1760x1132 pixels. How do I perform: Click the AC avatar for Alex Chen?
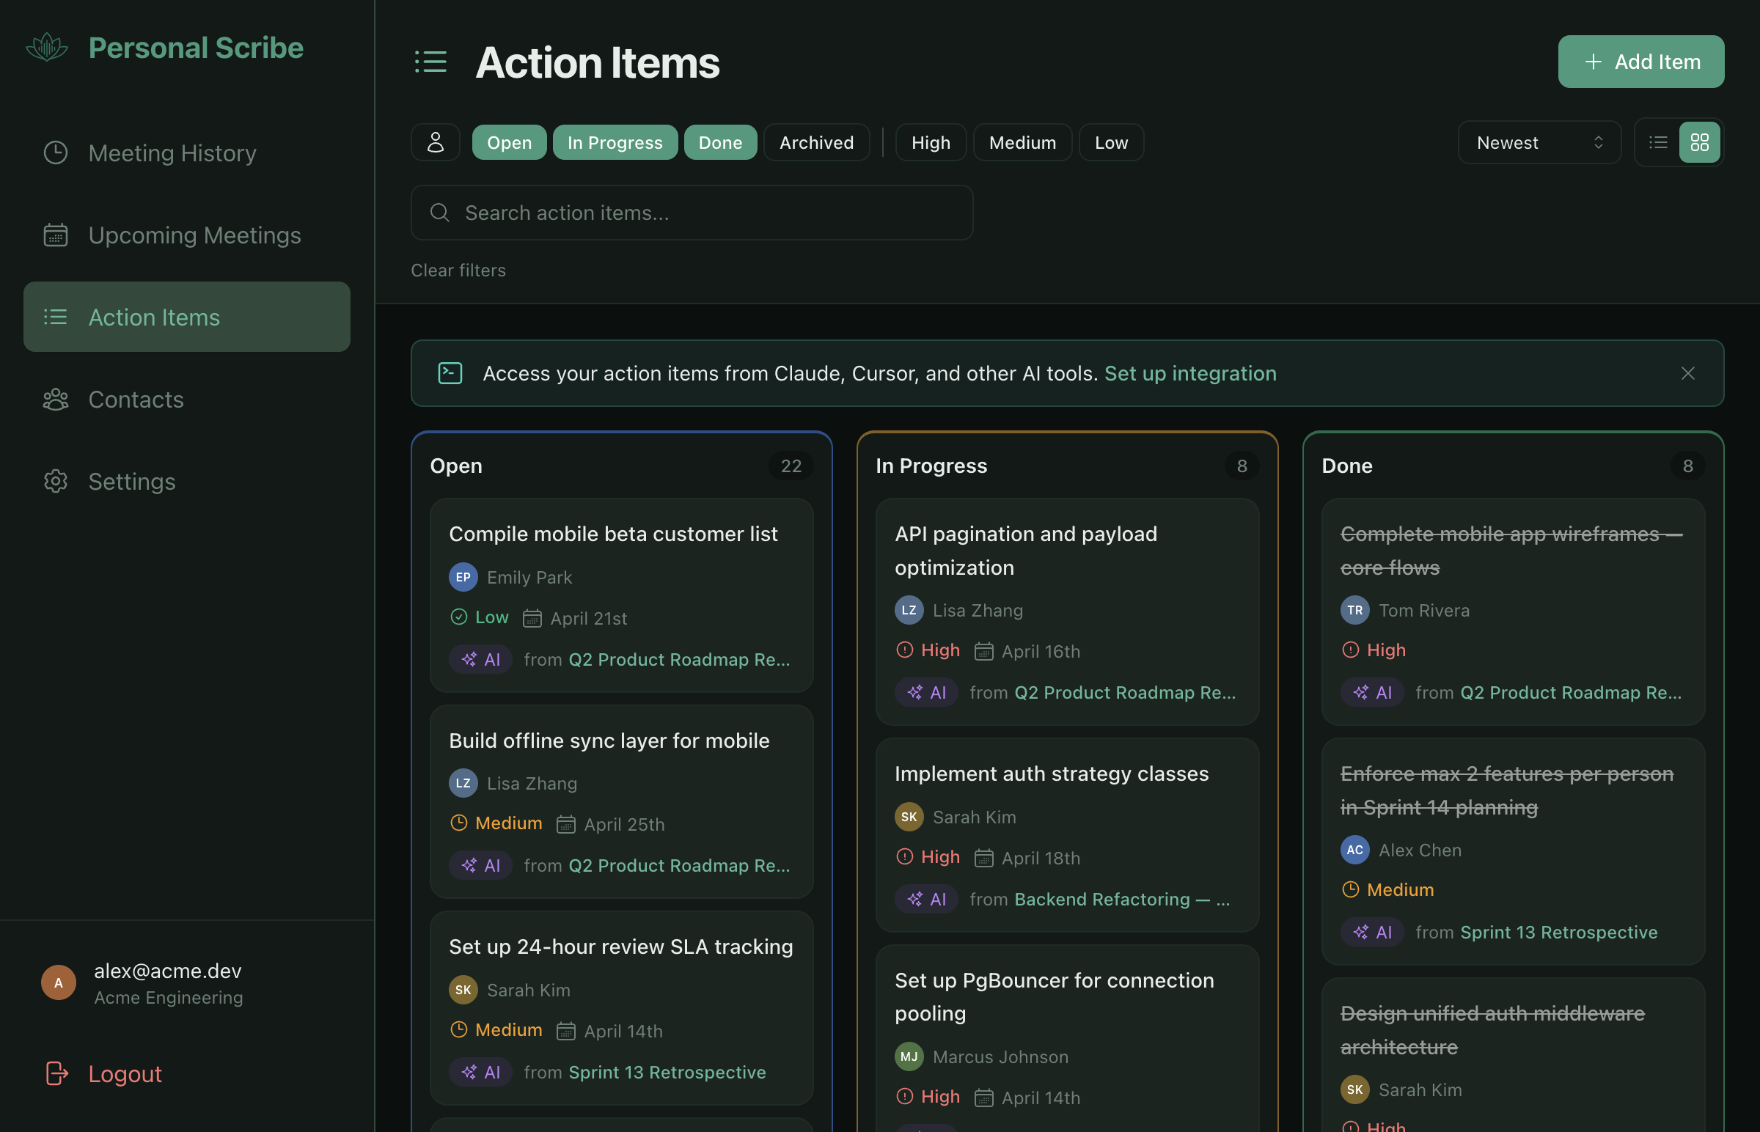[1354, 850]
